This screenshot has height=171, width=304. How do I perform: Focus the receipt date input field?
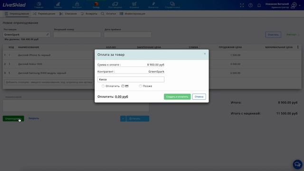128,35
